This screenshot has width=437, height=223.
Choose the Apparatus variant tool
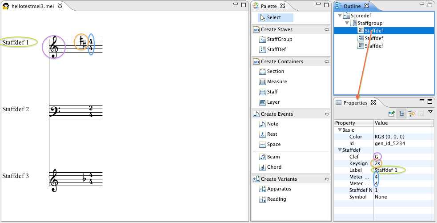279,189
